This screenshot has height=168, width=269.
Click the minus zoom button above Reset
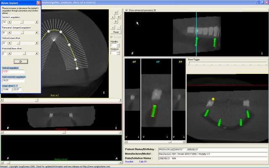[119, 27]
